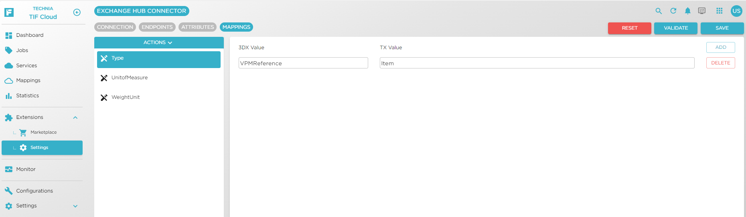Delete the VPMReference mapping row

[720, 63]
